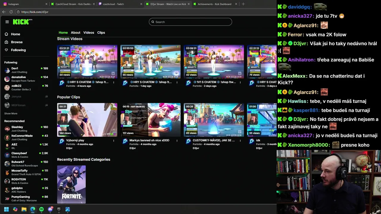Open options for Markys banned clip
Screen dimensions: 381x214
point(177,141)
